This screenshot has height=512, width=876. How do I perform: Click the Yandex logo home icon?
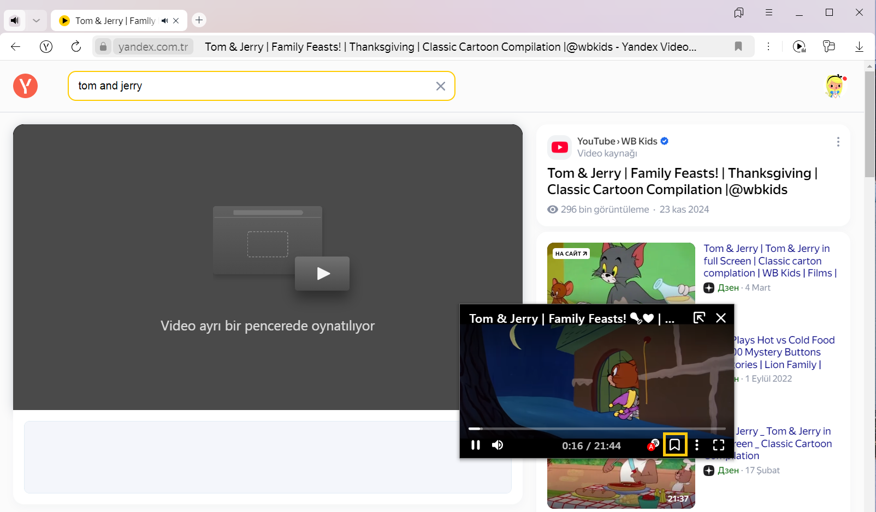(x=25, y=86)
